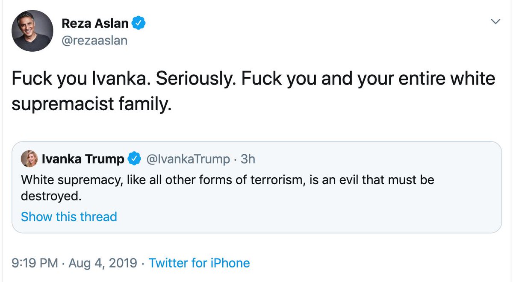
Task: Click the Ivanka Trump name in quoted tweet
Action: point(83,159)
